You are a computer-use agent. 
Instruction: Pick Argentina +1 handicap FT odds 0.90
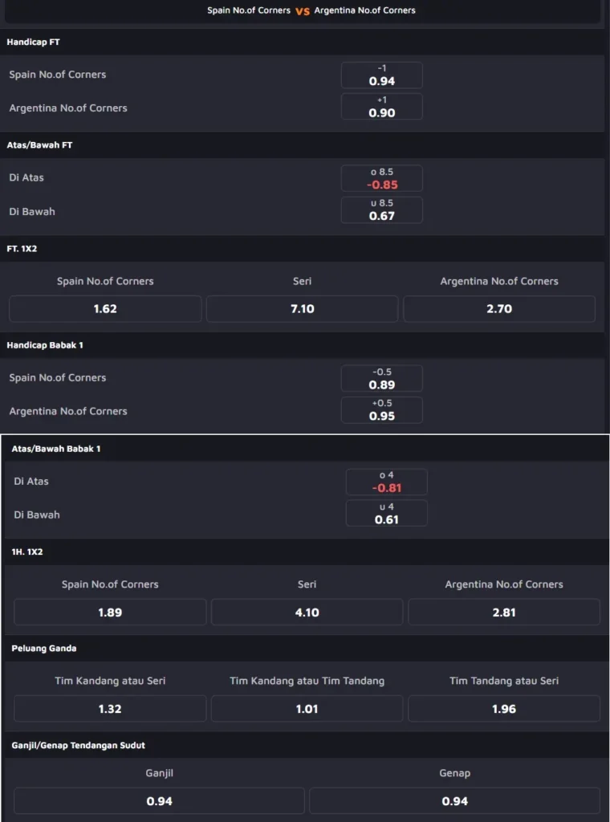click(x=381, y=107)
